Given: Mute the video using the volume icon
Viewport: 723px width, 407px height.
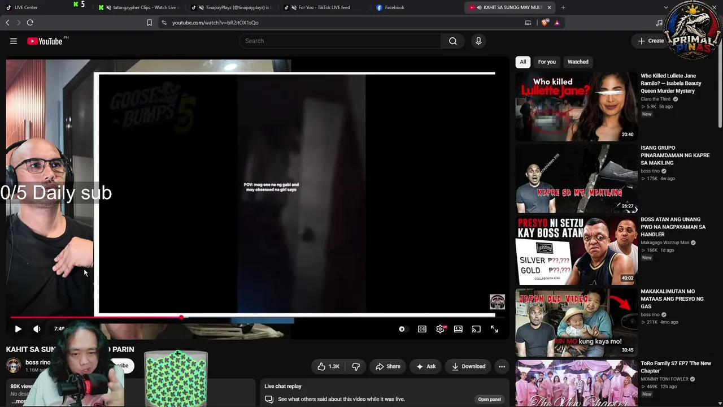Looking at the screenshot, I should point(37,329).
